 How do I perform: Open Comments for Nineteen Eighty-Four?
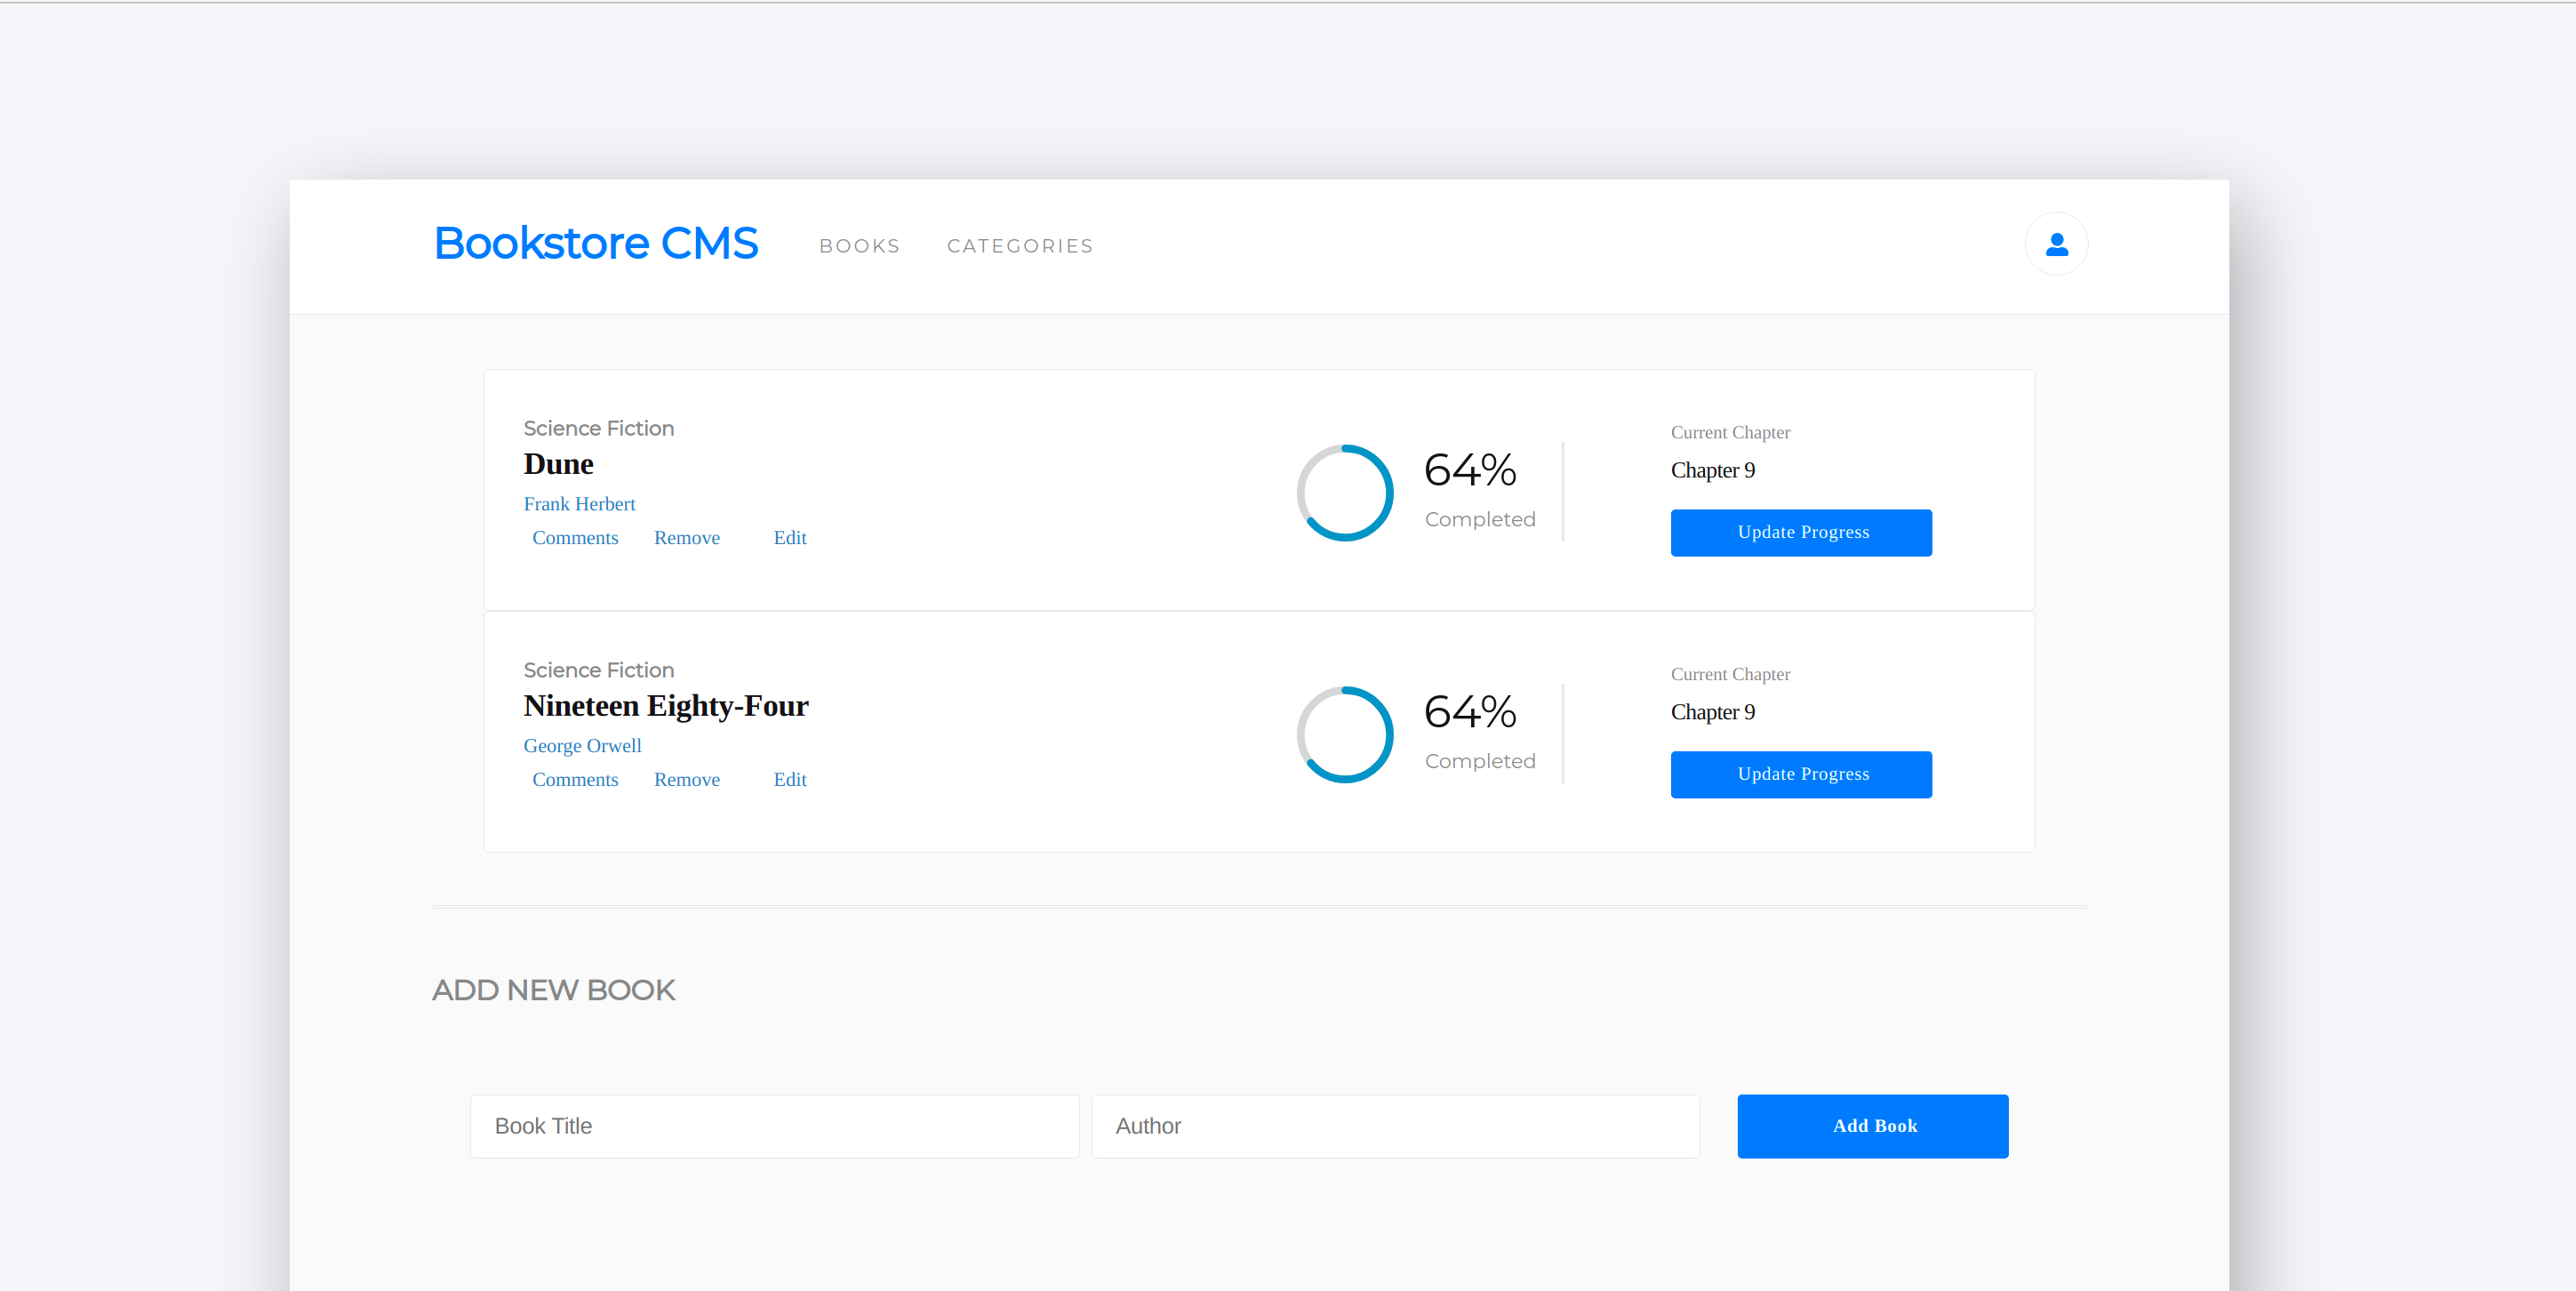pos(575,780)
